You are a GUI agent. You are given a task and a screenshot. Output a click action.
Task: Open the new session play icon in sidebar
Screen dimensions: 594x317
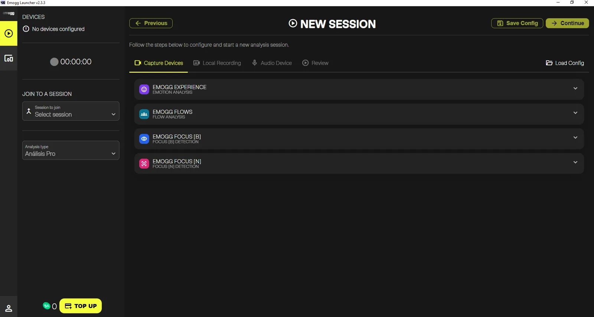(9, 33)
